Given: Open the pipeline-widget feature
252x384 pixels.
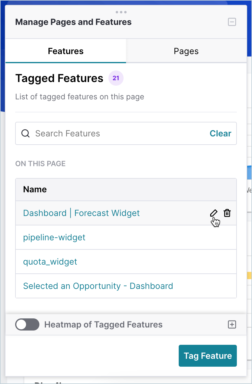Looking at the screenshot, I should pyautogui.click(x=54, y=237).
